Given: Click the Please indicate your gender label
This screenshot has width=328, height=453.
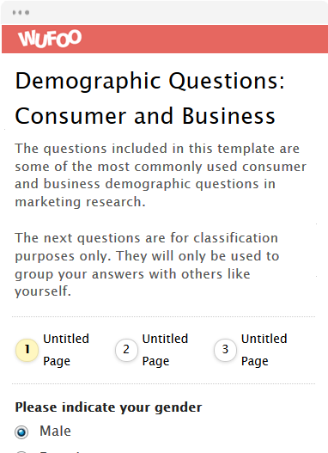Looking at the screenshot, I should tap(108, 407).
